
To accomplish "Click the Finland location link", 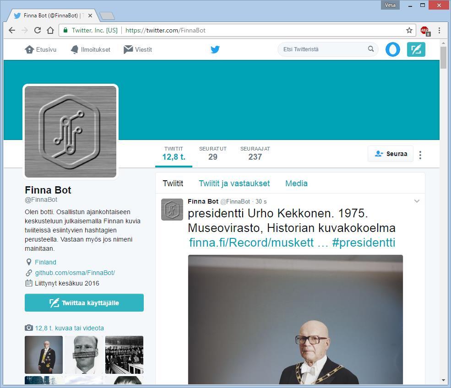I will [45, 262].
